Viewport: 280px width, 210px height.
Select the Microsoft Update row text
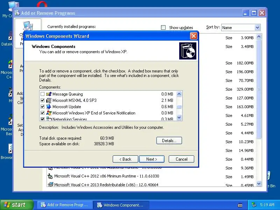click(x=67, y=107)
